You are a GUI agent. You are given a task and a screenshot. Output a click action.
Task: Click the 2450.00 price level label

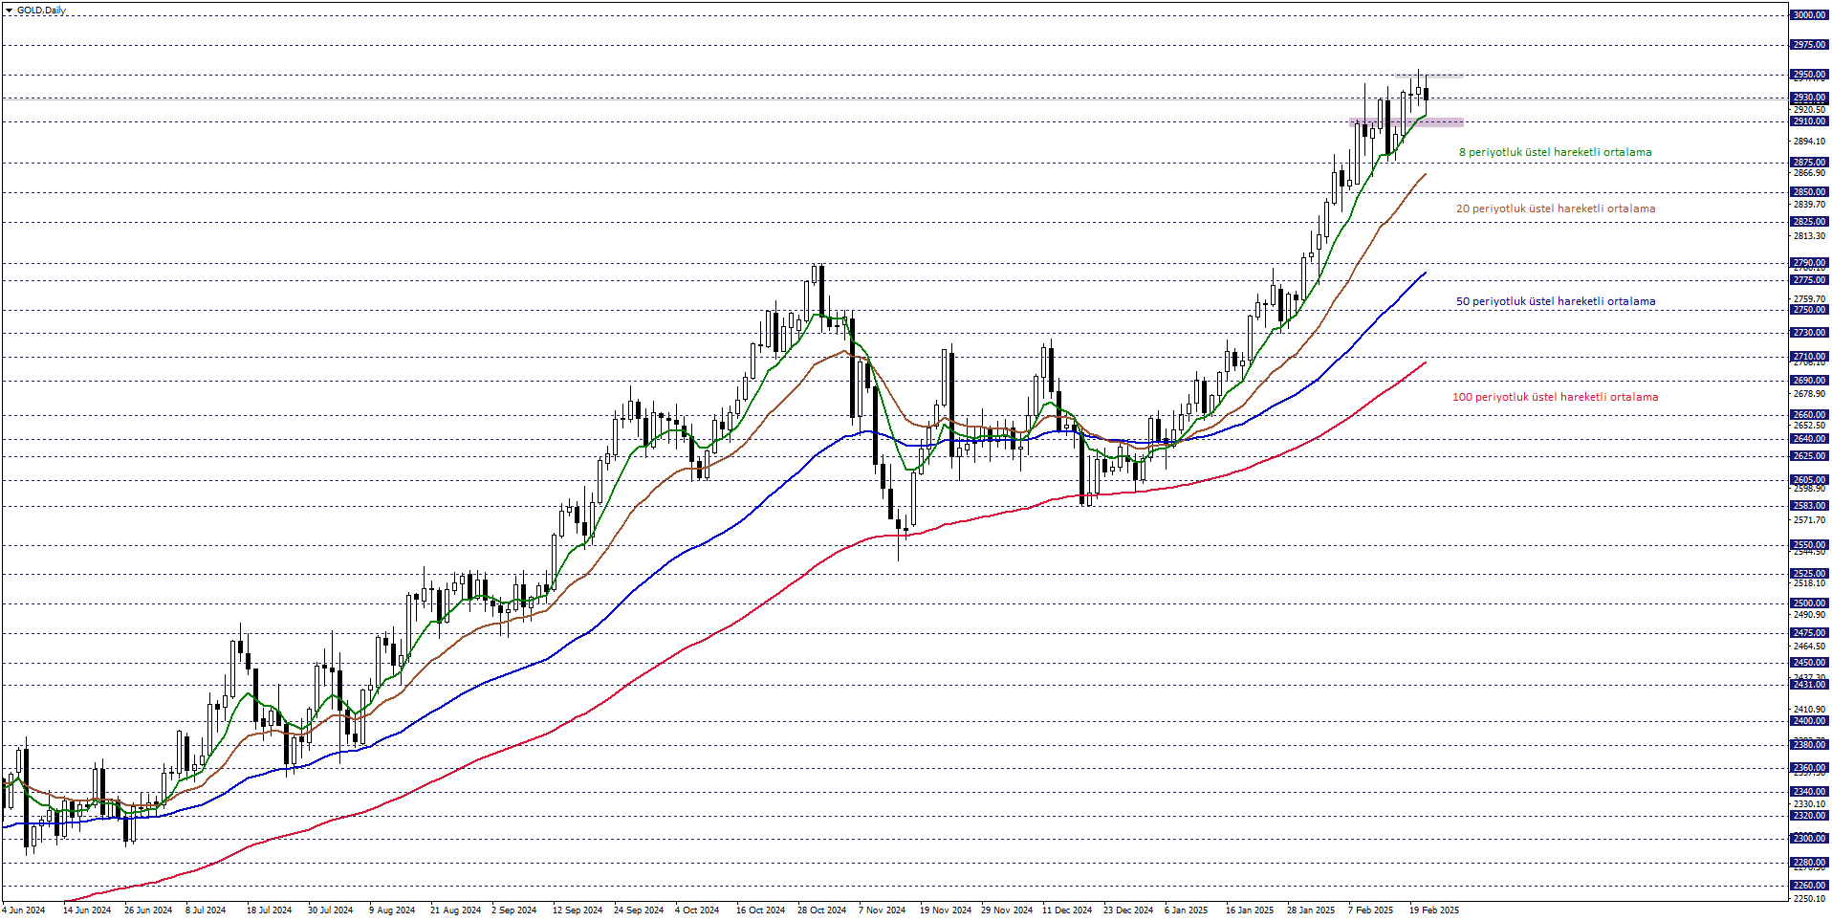(x=1809, y=663)
